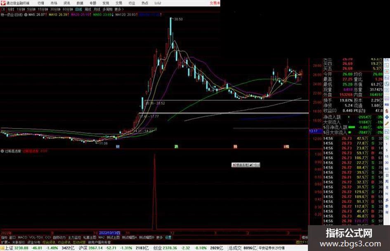Click the 指标 tab at bottom left
The height and width of the screenshot is (251, 390).
(x=4, y=237)
